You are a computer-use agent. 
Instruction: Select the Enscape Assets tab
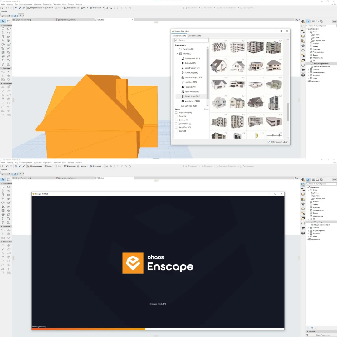179,36
